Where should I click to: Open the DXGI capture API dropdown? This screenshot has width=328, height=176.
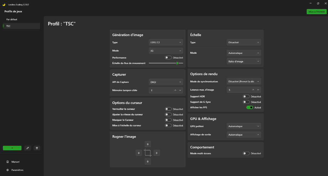tap(166, 82)
